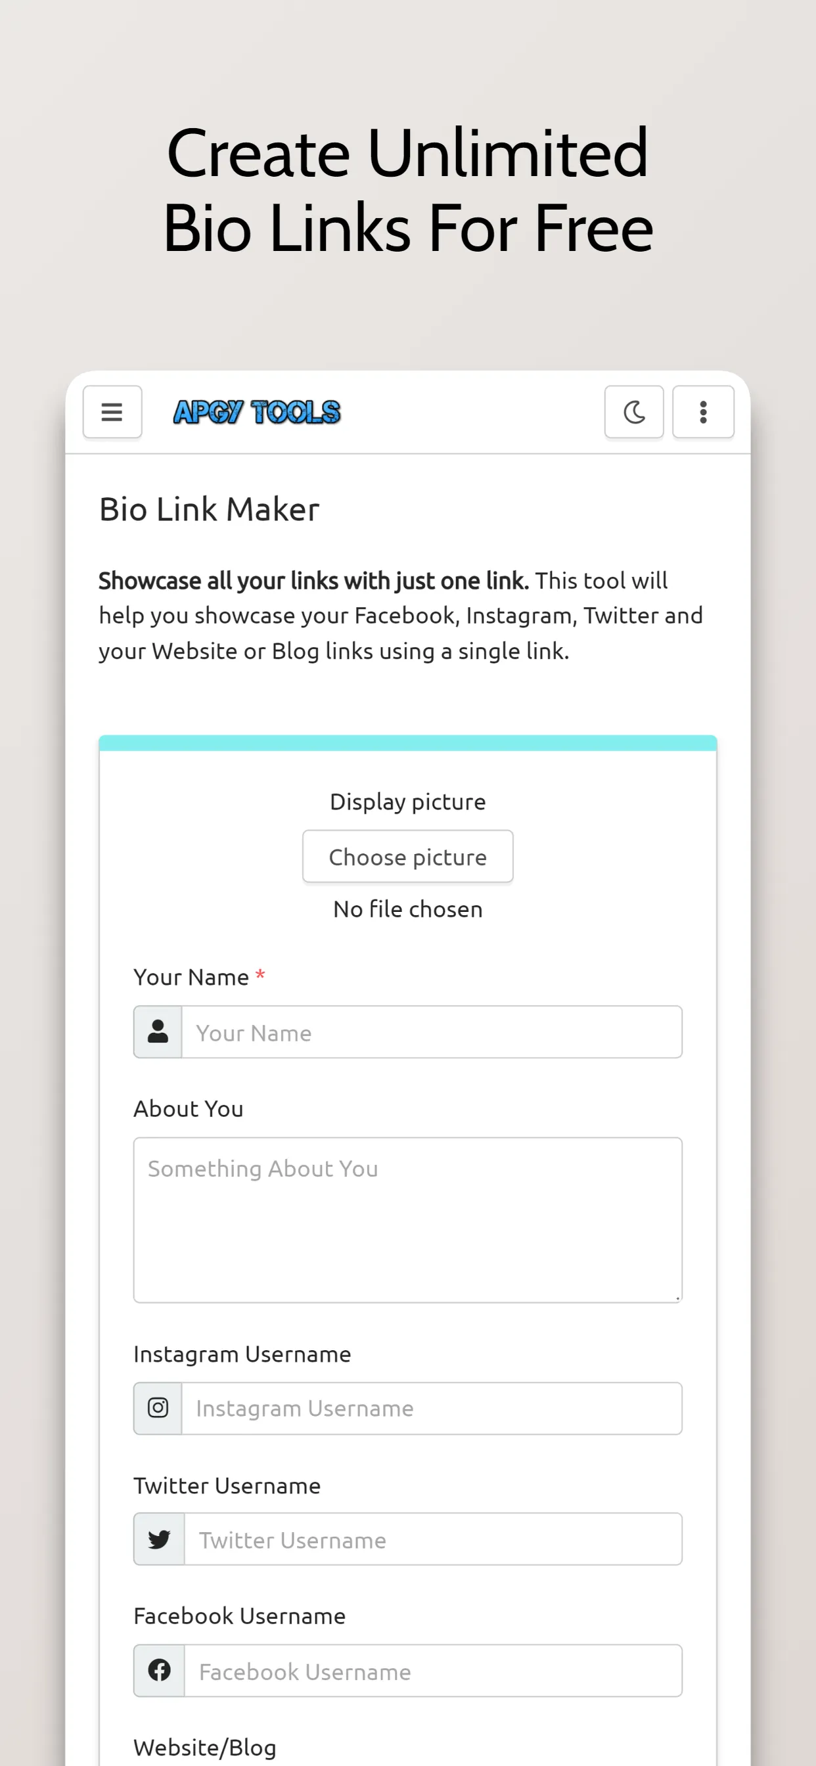Click the Twitter bird icon
816x1766 pixels.
point(158,1539)
